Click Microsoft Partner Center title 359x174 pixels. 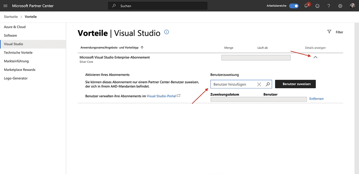(x=33, y=6)
